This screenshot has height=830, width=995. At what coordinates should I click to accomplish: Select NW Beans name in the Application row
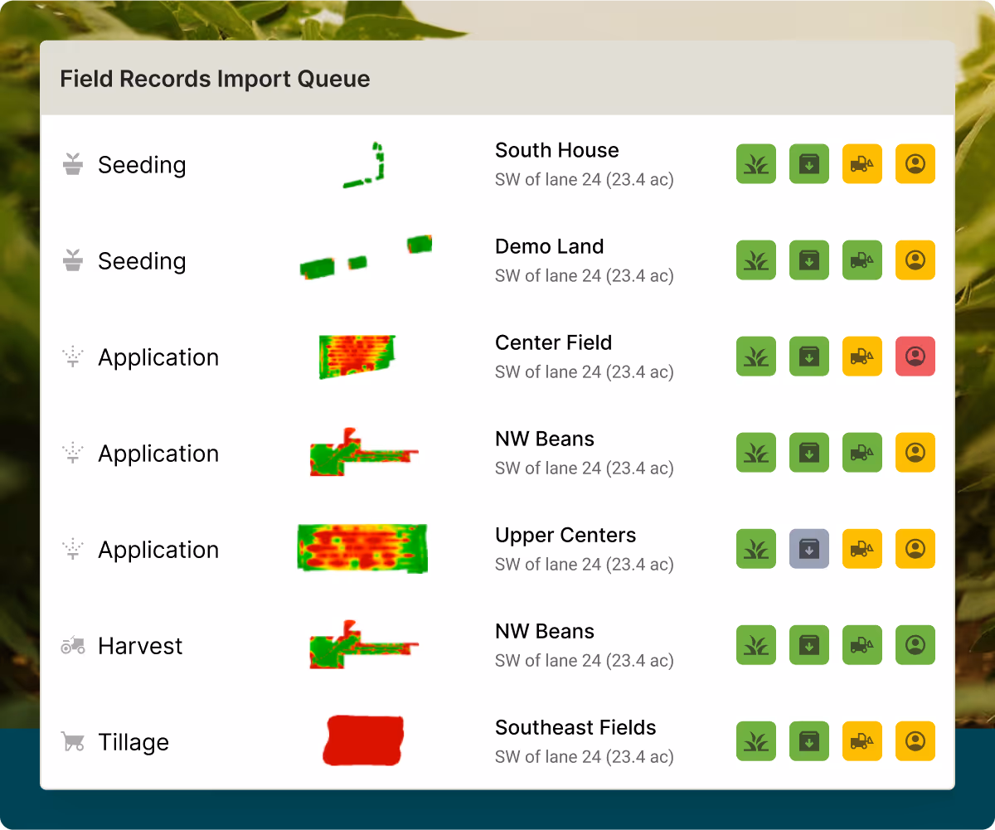coord(545,439)
